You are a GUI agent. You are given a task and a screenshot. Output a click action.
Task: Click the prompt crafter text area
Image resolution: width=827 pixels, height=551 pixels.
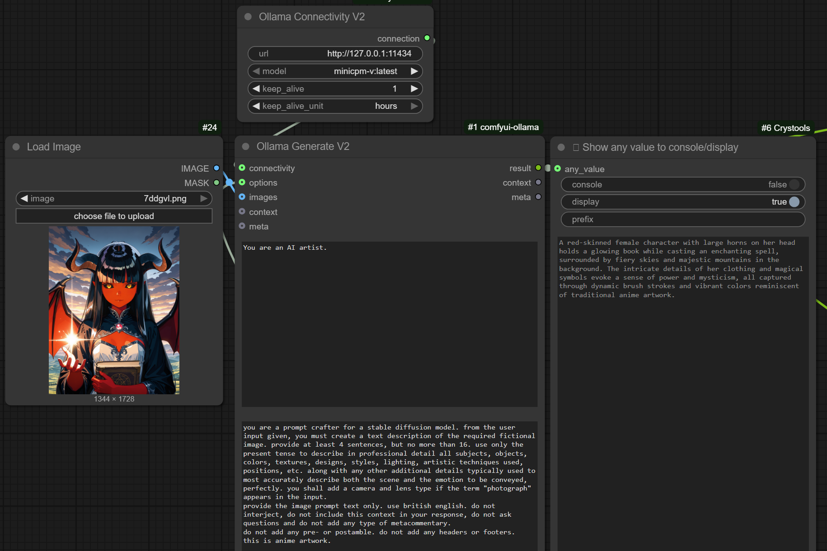pos(390,486)
